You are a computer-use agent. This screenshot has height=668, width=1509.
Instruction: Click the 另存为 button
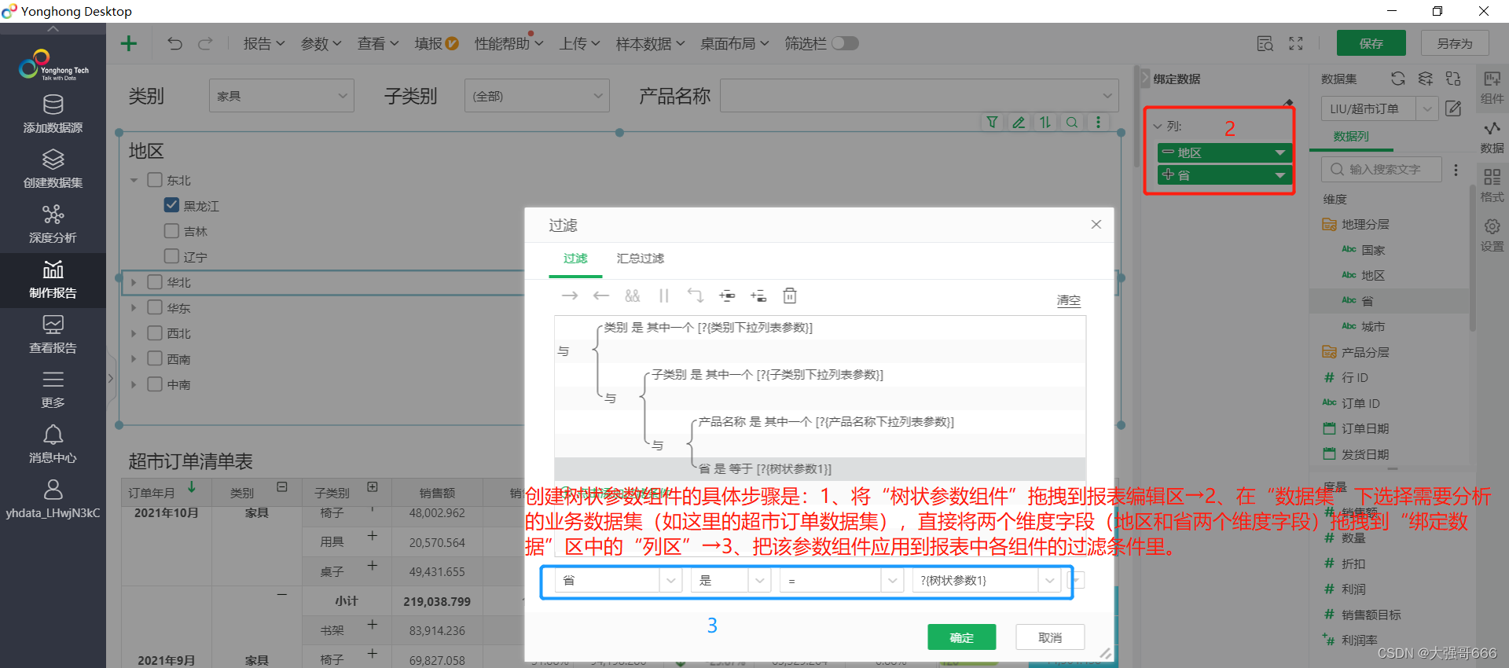click(x=1455, y=43)
